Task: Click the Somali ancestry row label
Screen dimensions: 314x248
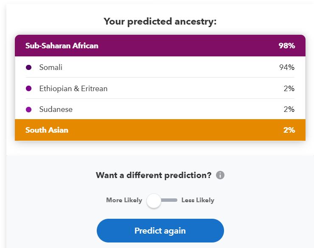Action: coord(51,67)
